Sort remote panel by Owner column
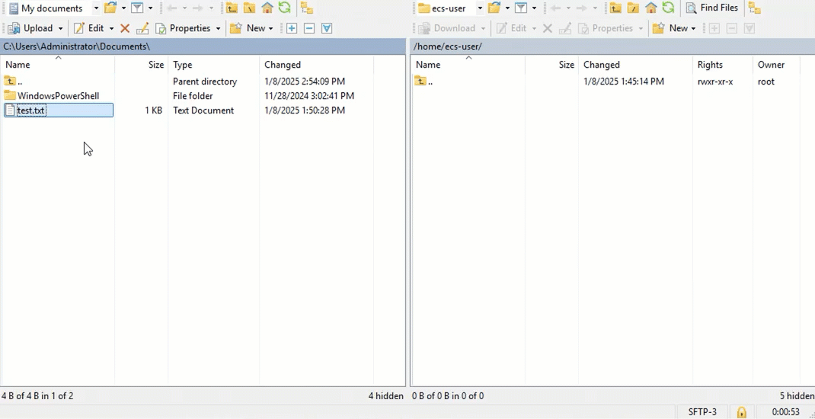Screen dimensions: 815x419 click(777, 65)
